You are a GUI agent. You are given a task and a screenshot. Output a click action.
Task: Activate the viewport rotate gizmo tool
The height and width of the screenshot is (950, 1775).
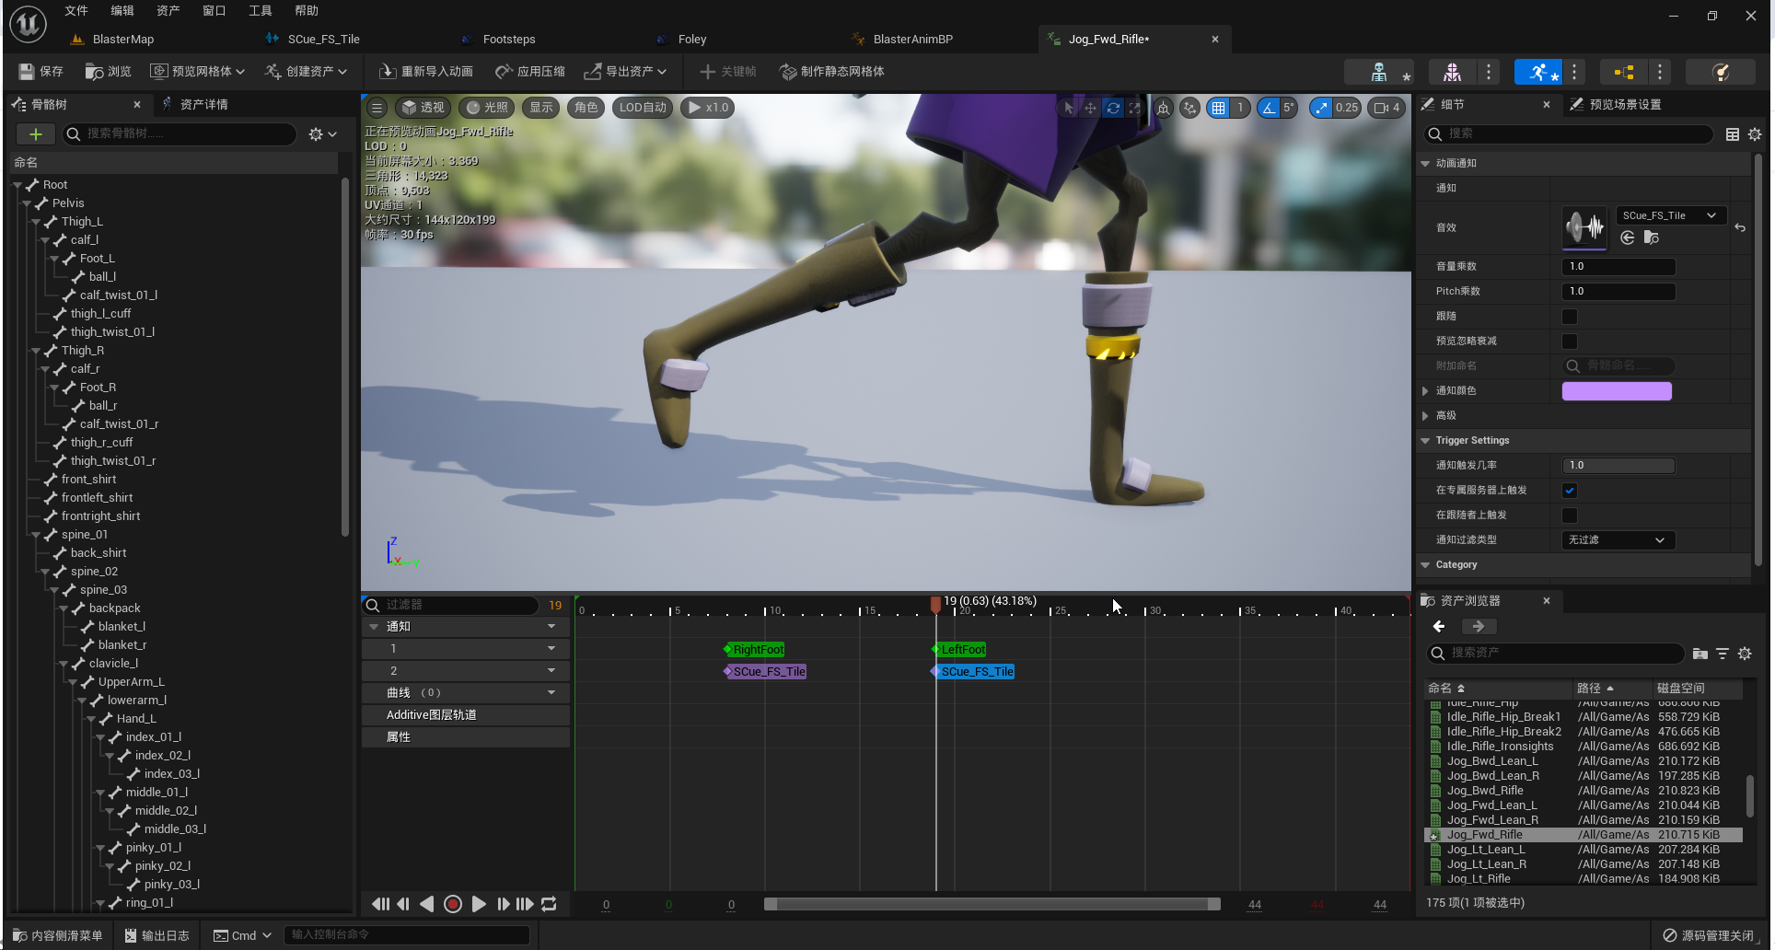(x=1113, y=108)
